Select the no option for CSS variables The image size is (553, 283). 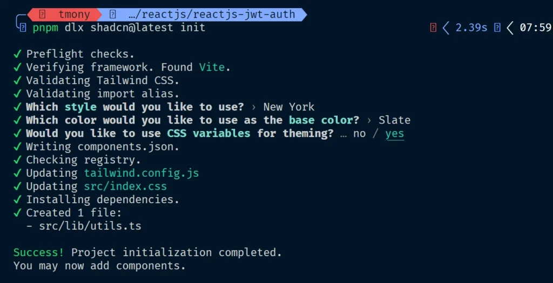click(x=359, y=133)
